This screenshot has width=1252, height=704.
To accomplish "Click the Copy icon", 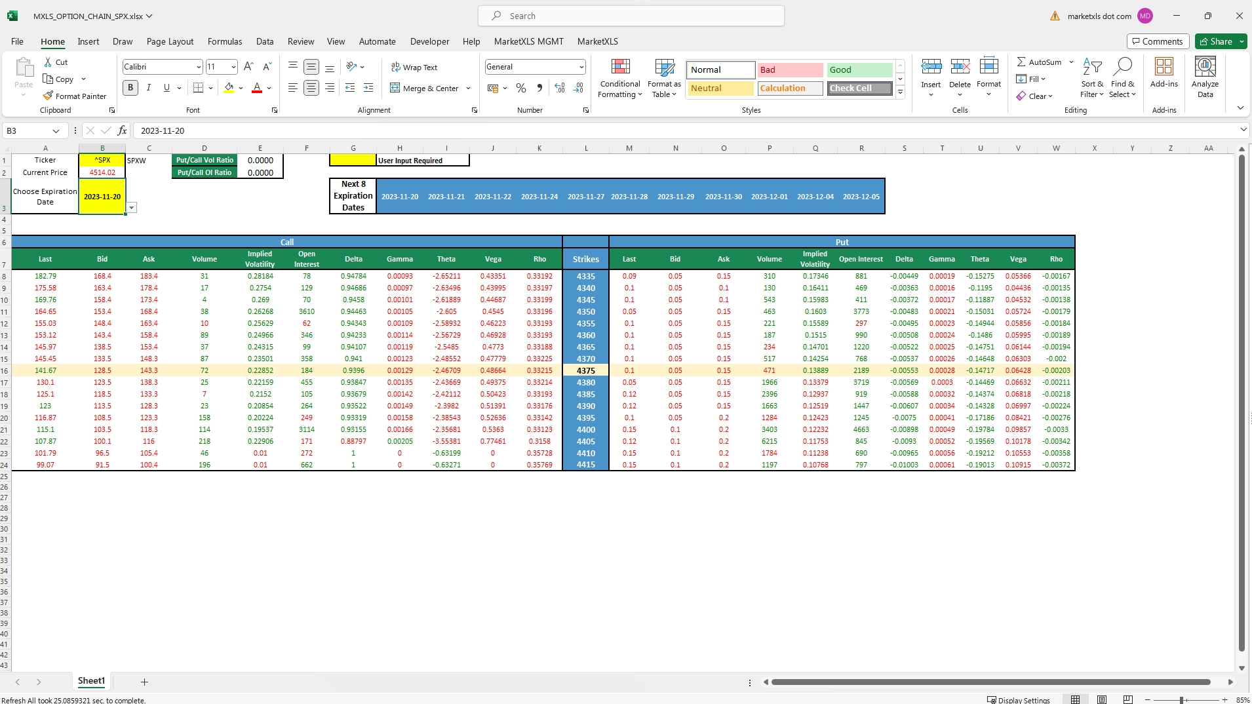I will (x=48, y=79).
